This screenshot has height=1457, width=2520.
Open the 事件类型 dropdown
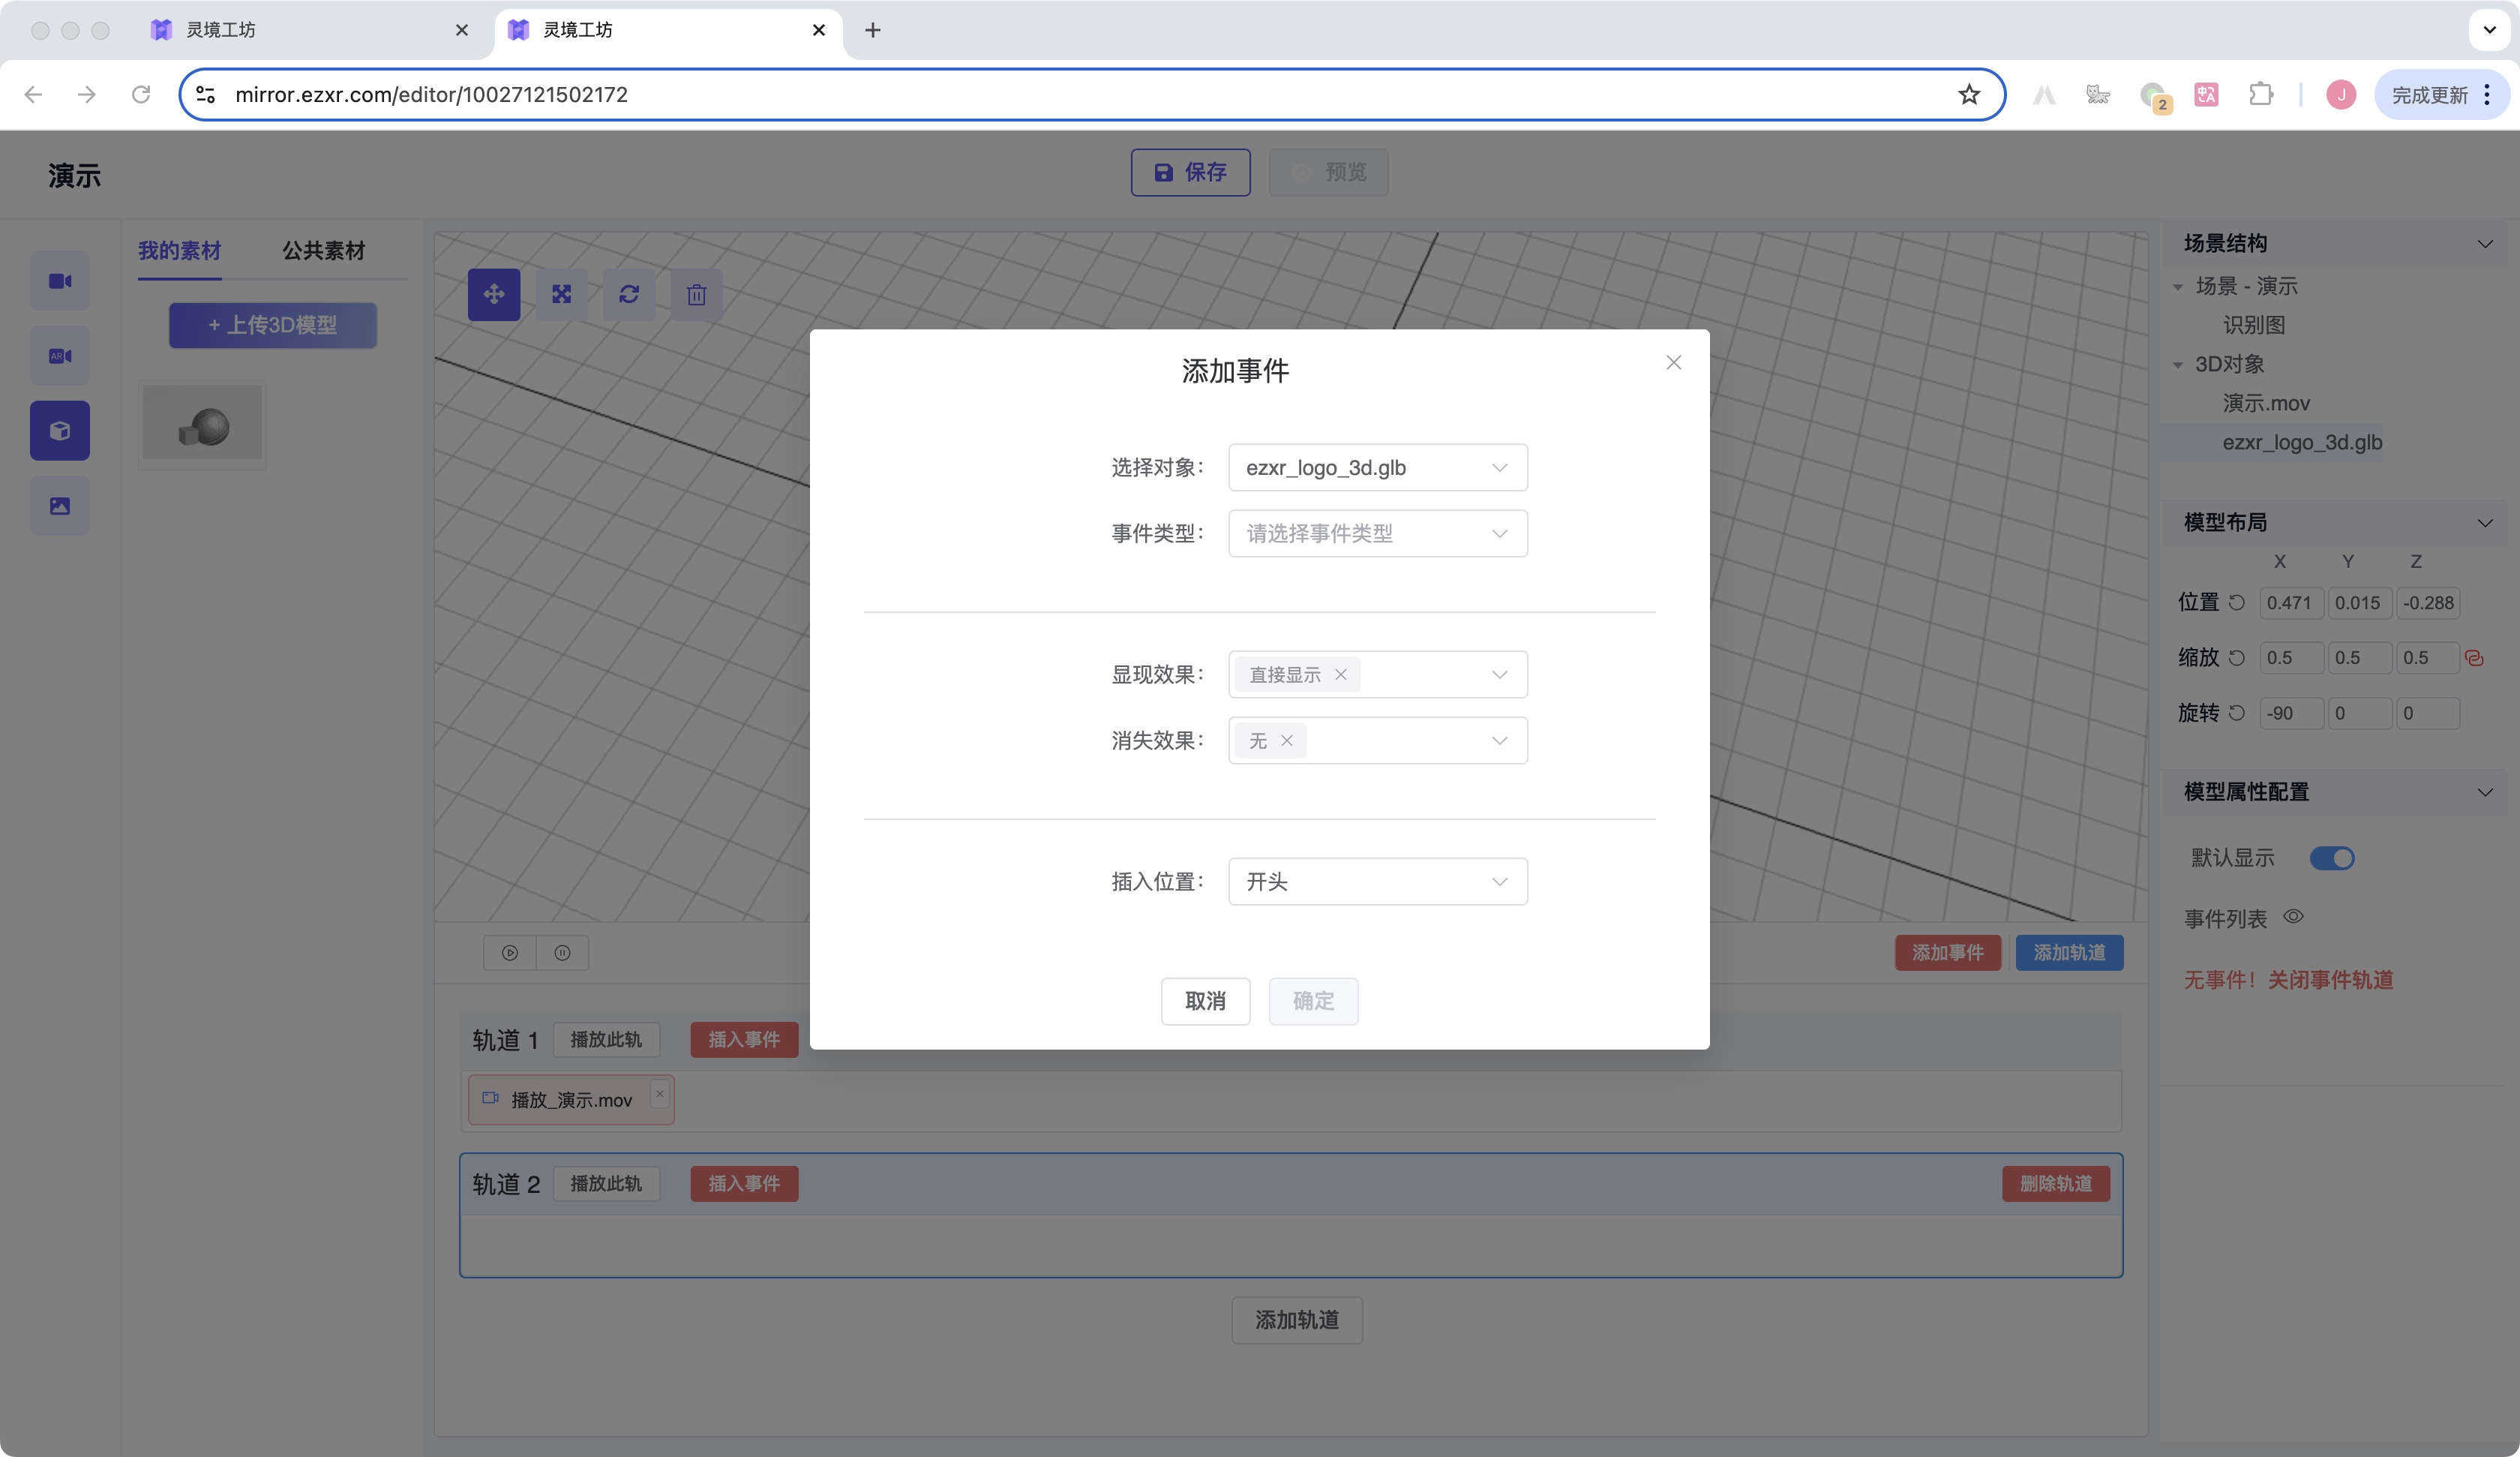pyautogui.click(x=1377, y=533)
